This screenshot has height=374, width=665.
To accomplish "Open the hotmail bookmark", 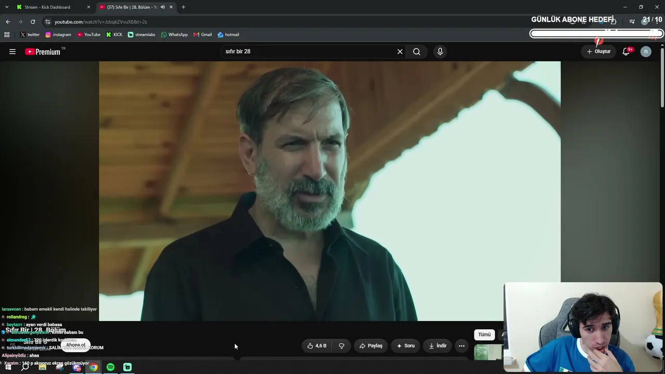I will point(228,35).
